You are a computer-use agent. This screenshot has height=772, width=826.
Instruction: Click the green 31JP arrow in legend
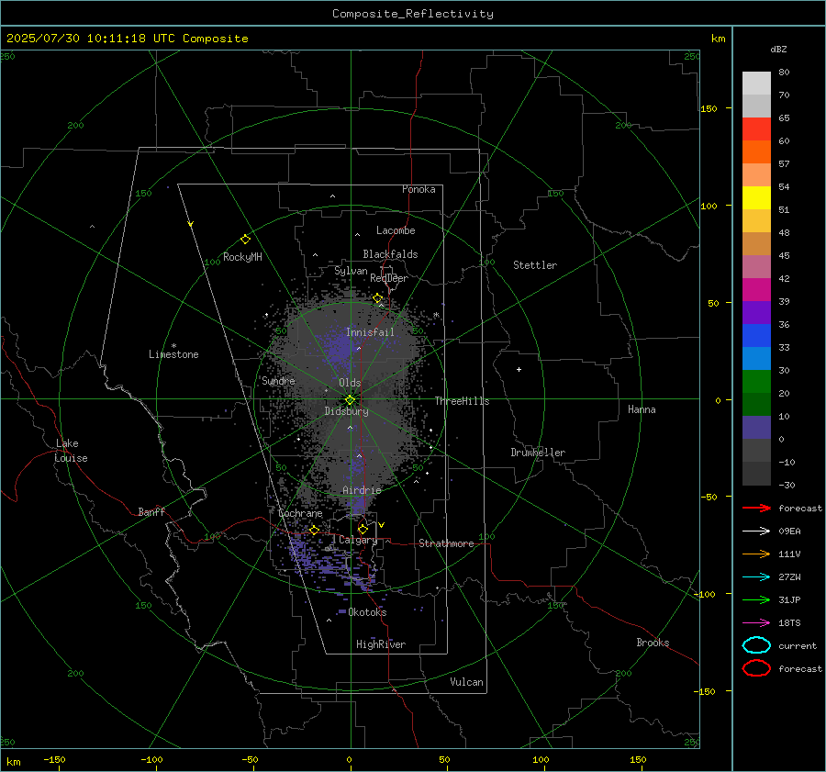pyautogui.click(x=756, y=599)
